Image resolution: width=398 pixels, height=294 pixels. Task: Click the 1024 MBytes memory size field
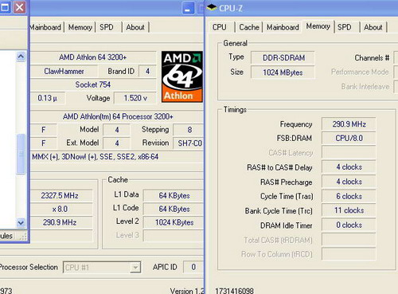click(x=283, y=73)
